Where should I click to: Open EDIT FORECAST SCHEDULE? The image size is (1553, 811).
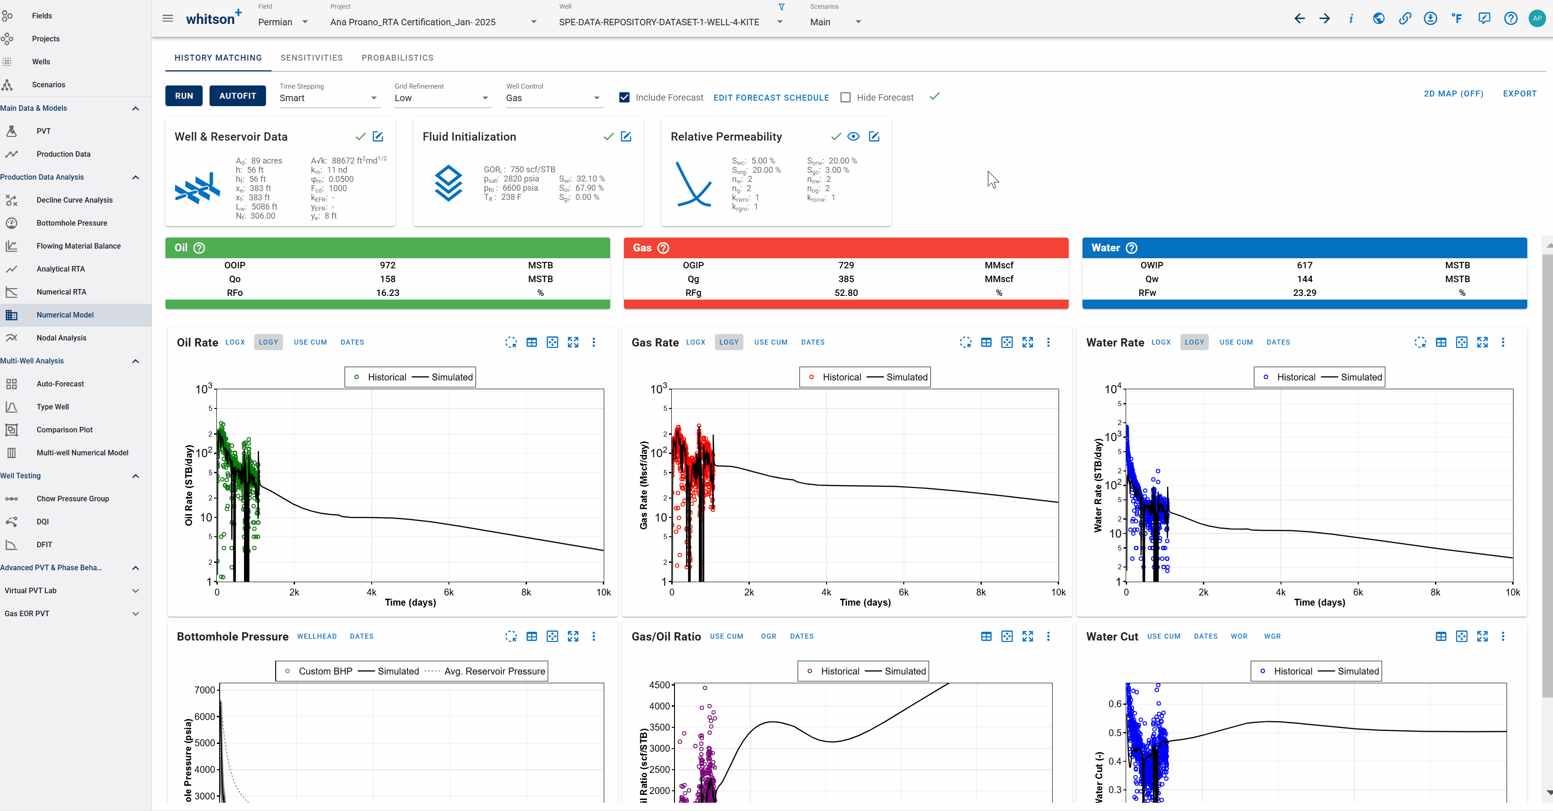point(771,98)
